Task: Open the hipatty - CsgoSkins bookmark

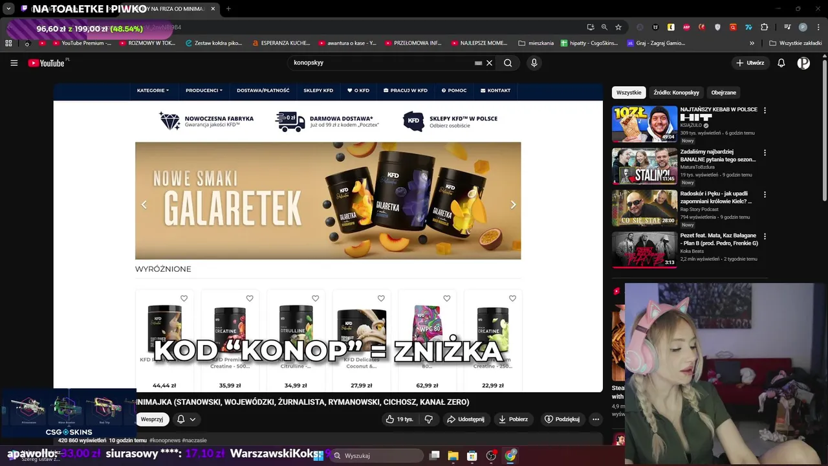Action: 590,43
